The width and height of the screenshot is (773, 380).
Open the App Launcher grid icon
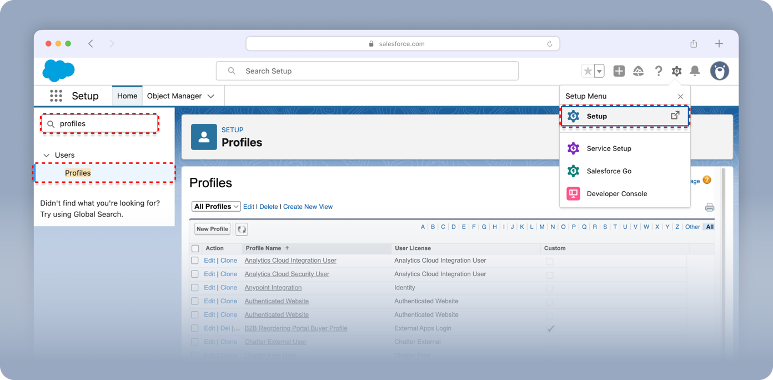56,96
